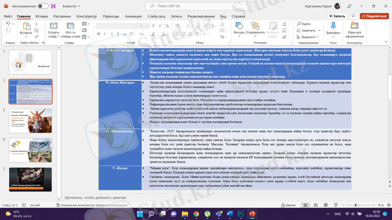Switch to Normal view in the status bar

tap(305, 205)
